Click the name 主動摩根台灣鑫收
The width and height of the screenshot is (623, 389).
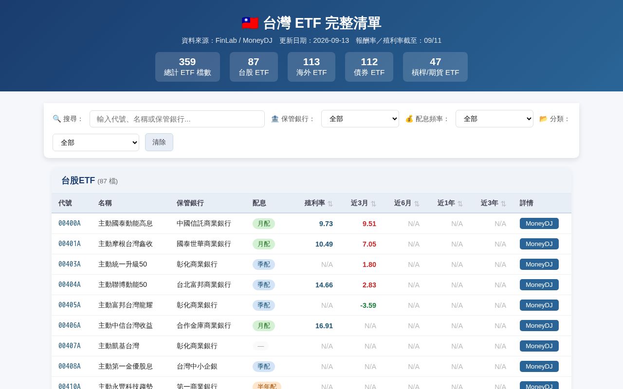click(x=126, y=244)
